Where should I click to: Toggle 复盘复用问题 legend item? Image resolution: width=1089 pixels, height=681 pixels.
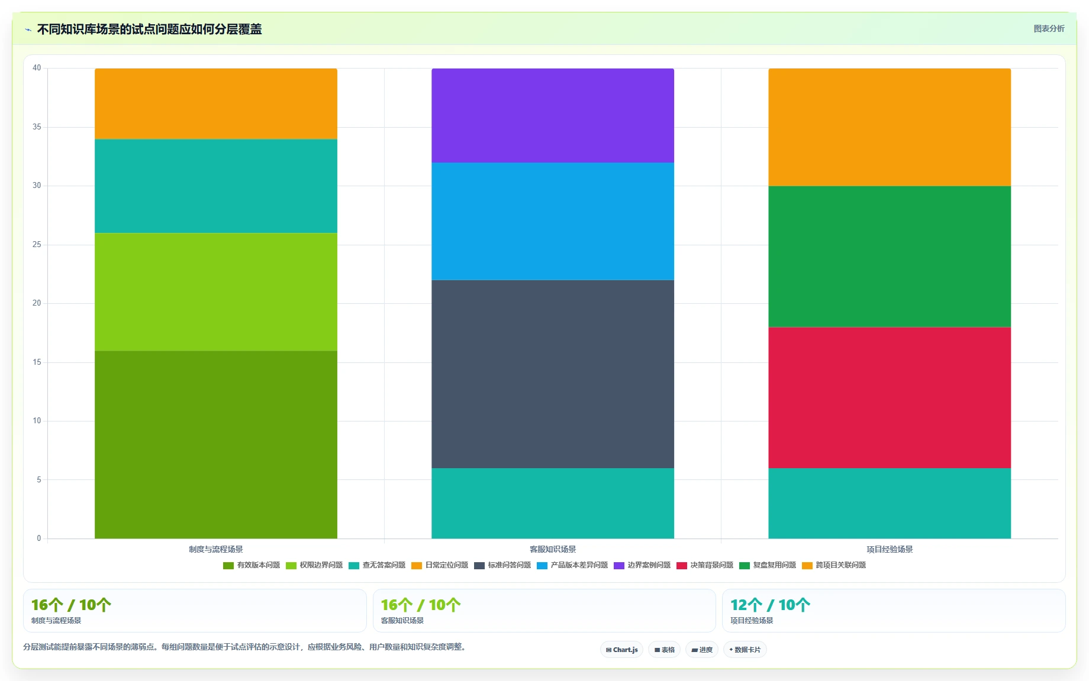(x=768, y=565)
